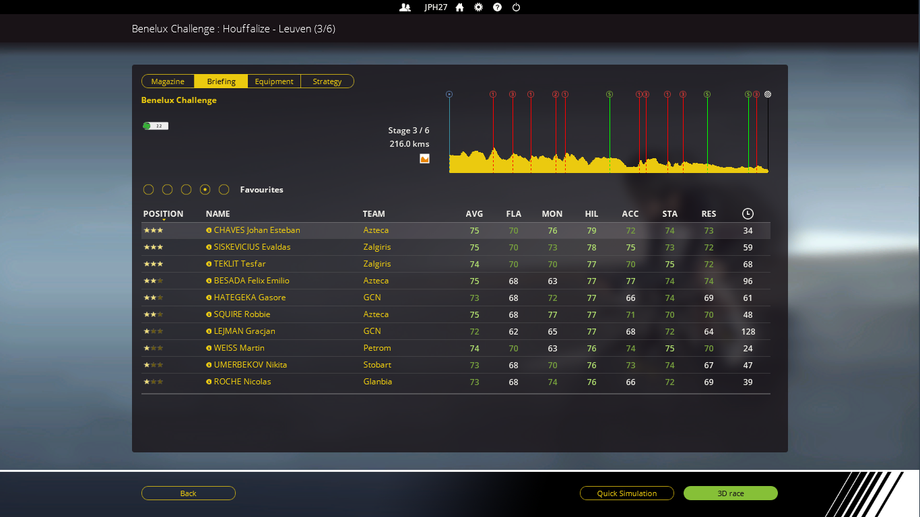This screenshot has width=920, height=517.
Task: Click info icon beside CHAVES Johan Esteban
Action: click(x=209, y=230)
